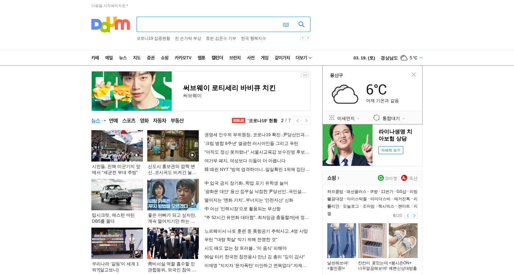Click the 자세히 보기 button in insurance ad
Screen dimensions: 514x275
391,150
